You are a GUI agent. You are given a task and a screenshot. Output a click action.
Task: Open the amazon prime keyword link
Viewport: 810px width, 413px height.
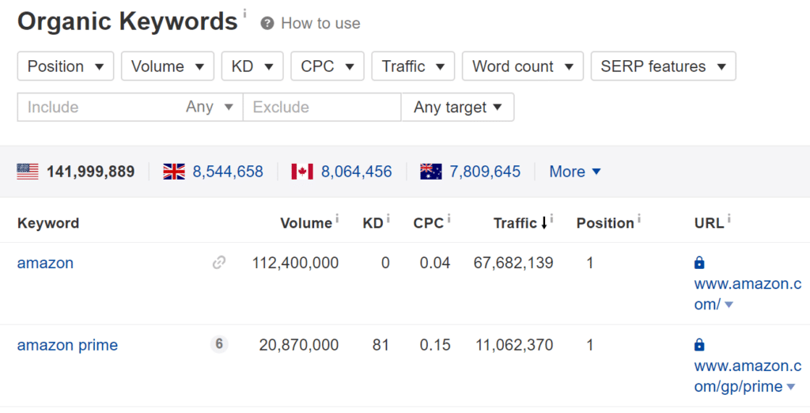click(x=67, y=345)
